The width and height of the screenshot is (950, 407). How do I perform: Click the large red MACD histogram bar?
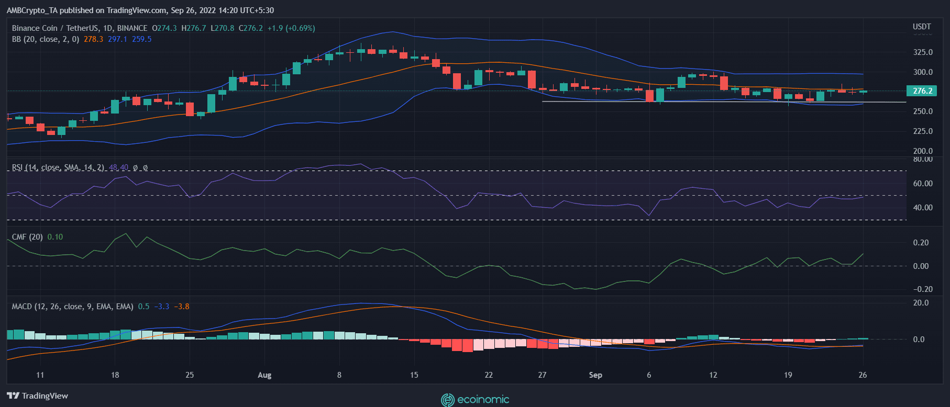click(x=467, y=345)
